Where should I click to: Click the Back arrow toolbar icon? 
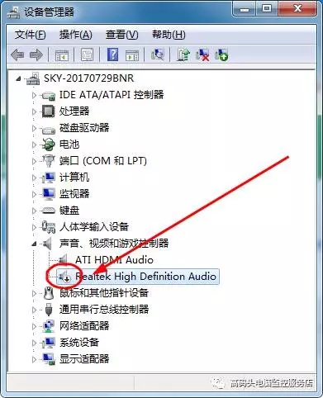[17, 54]
